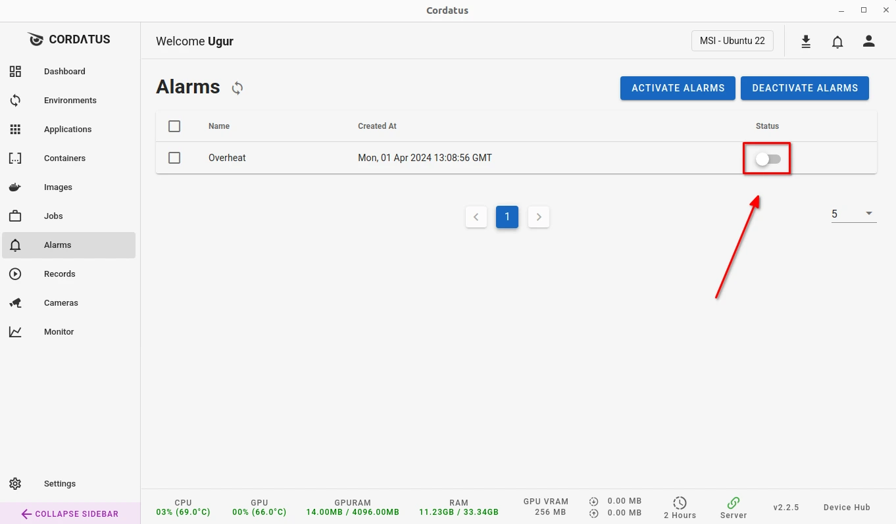This screenshot has height=524, width=896.
Task: Open Settings via the gear icon
Action: tap(15, 484)
